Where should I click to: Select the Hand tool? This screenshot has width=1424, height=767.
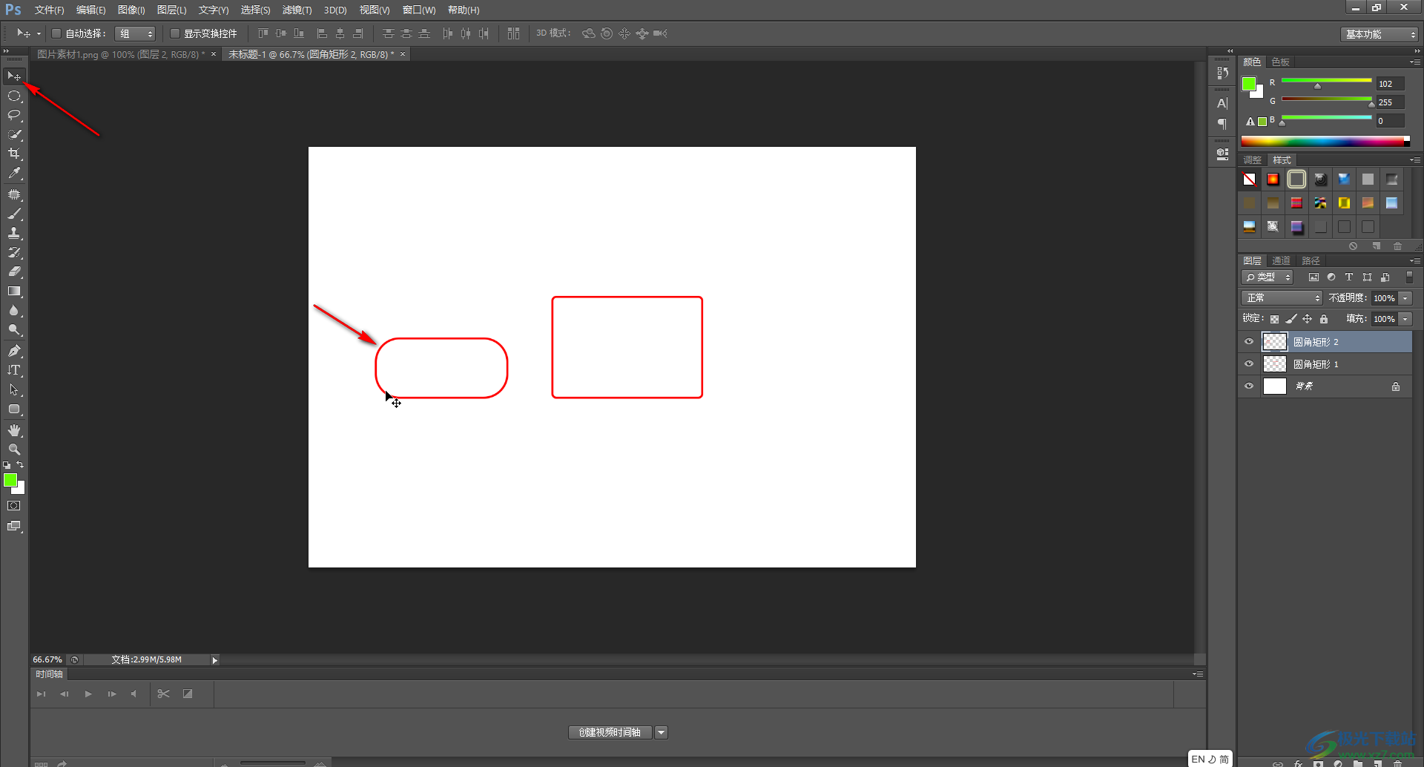click(x=14, y=430)
